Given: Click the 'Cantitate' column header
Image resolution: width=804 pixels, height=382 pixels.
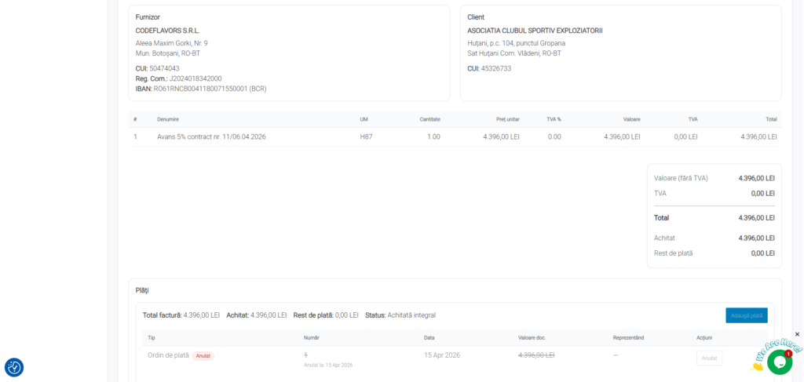Looking at the screenshot, I should [429, 119].
